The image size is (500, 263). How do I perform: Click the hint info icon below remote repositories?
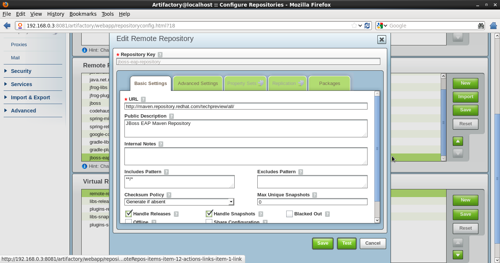pos(85,166)
